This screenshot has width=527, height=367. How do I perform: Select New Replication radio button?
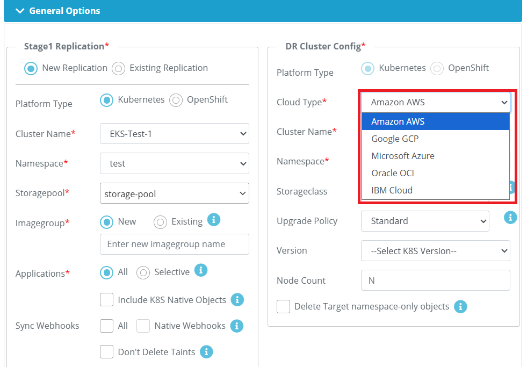point(31,69)
